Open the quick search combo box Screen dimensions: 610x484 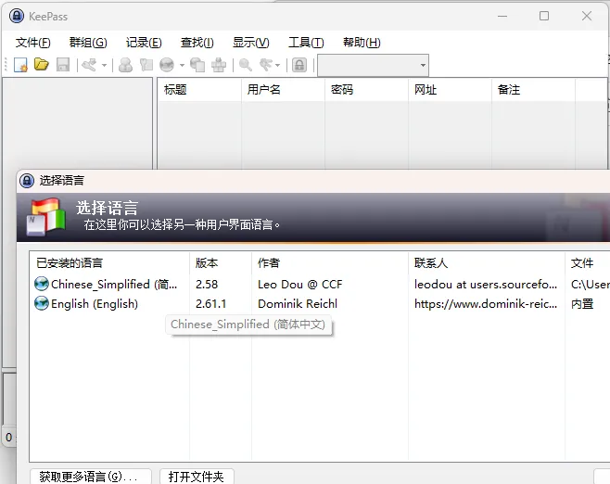click(x=373, y=65)
